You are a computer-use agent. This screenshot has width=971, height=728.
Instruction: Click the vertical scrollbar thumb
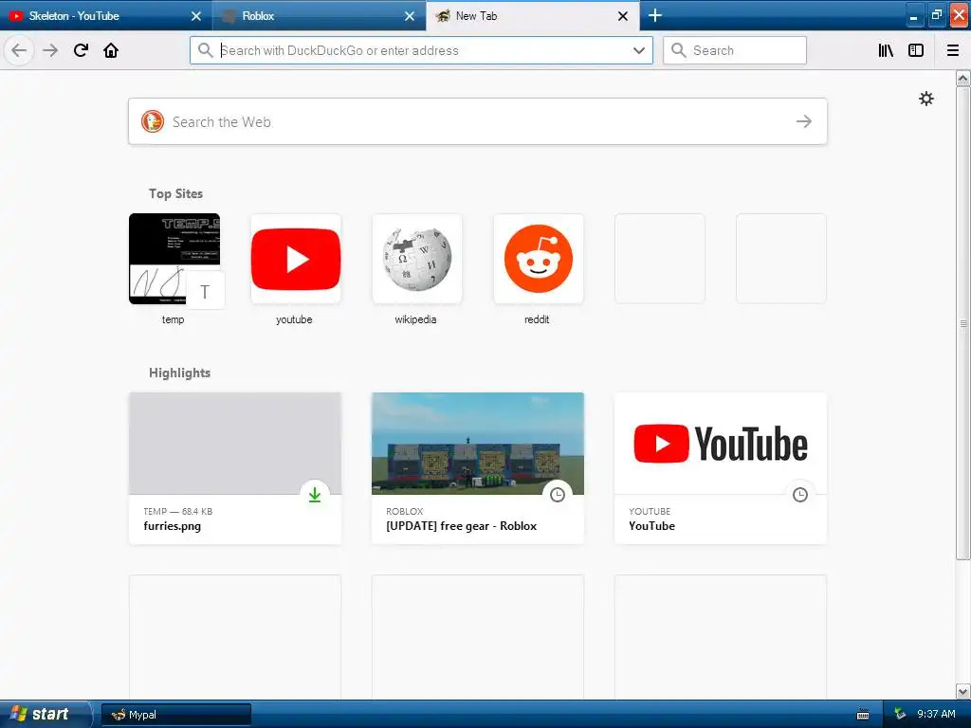click(x=963, y=322)
